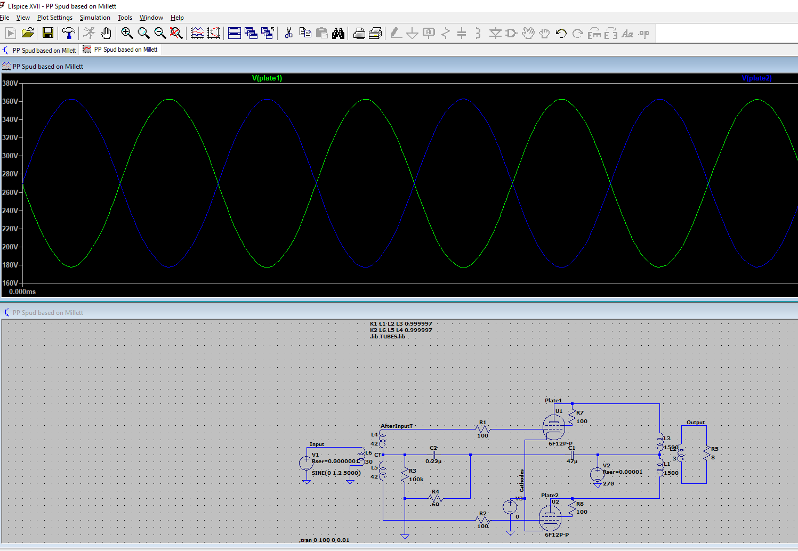Select the Drag closed-hand tool

pyautogui.click(x=544, y=33)
